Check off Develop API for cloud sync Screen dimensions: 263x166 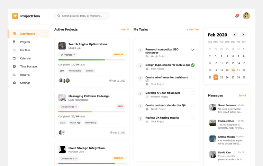[x=193, y=93]
